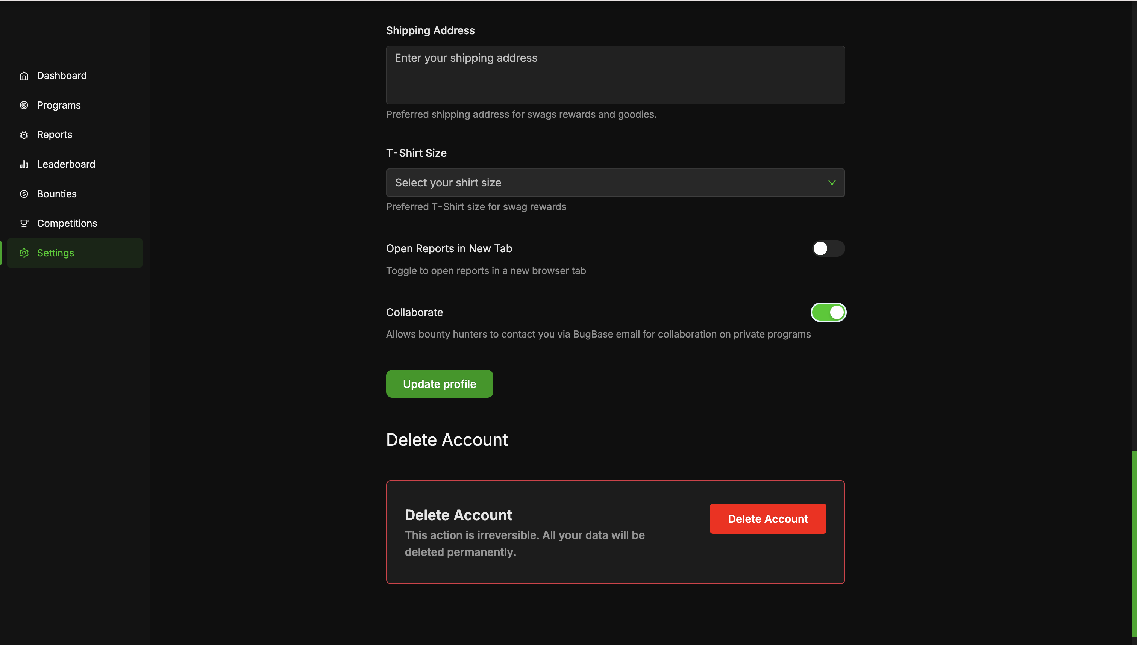Click the Settings gear icon
This screenshot has width=1137, height=645.
click(x=24, y=253)
